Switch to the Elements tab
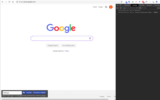The width and height of the screenshot is (160, 100). tap(127, 5)
